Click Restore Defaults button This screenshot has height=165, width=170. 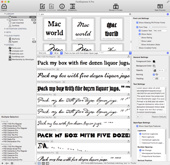point(159,117)
